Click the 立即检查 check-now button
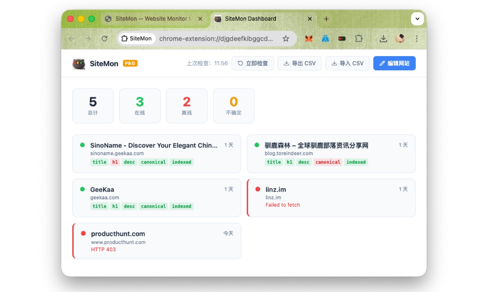This screenshot has height=292, width=488. click(252, 63)
